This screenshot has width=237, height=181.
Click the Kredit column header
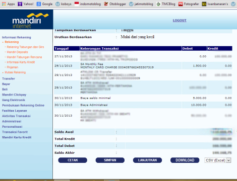(x=219, y=48)
